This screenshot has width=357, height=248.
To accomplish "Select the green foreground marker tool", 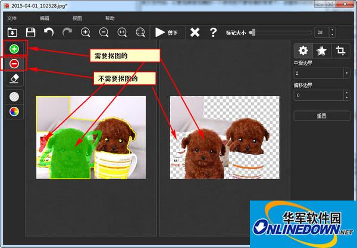I will (x=14, y=49).
